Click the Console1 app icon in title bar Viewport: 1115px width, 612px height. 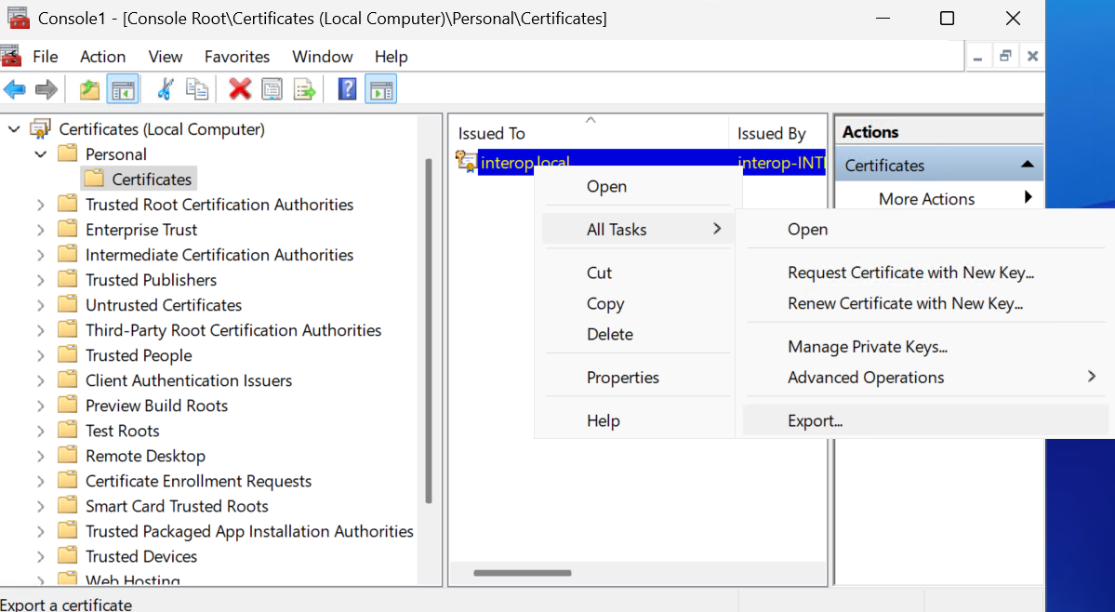(x=18, y=18)
